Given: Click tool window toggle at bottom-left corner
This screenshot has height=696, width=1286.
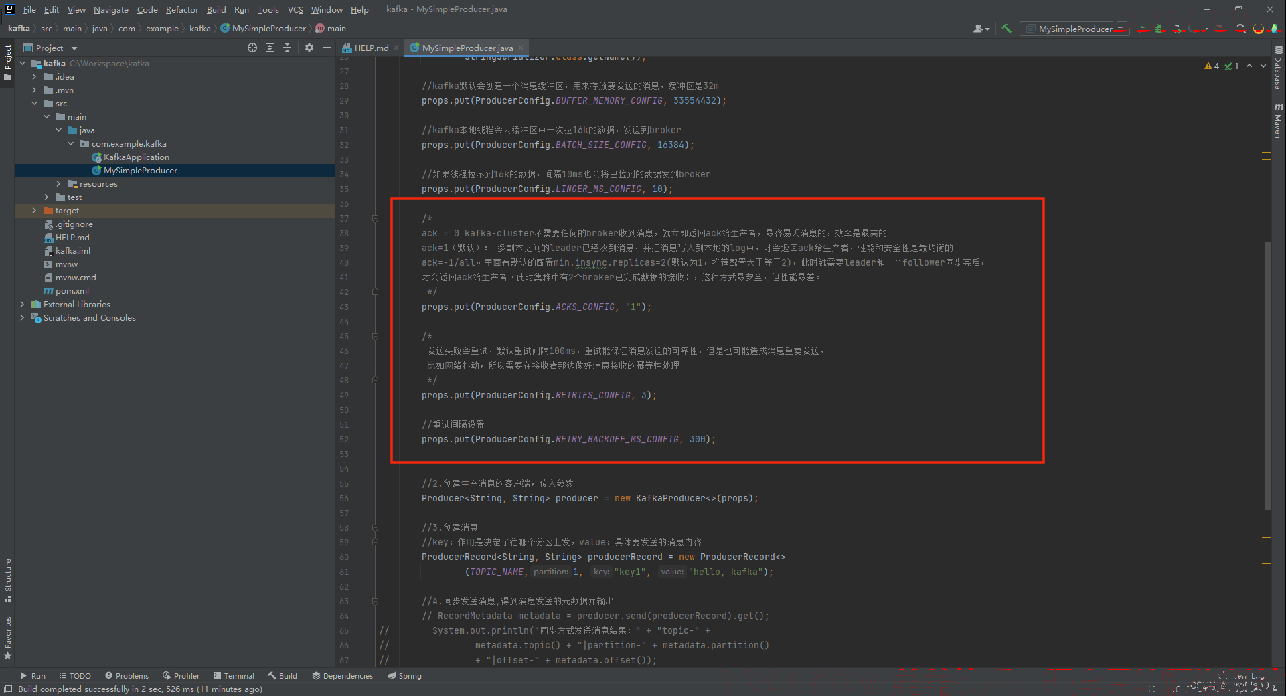Looking at the screenshot, I should coord(8,689).
